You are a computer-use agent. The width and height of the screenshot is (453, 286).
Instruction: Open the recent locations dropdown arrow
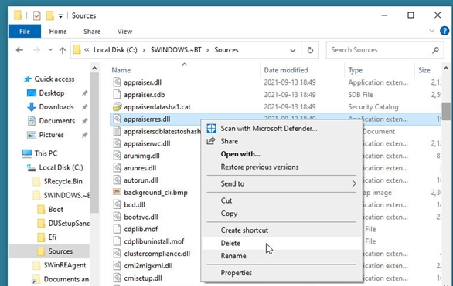pos(50,50)
